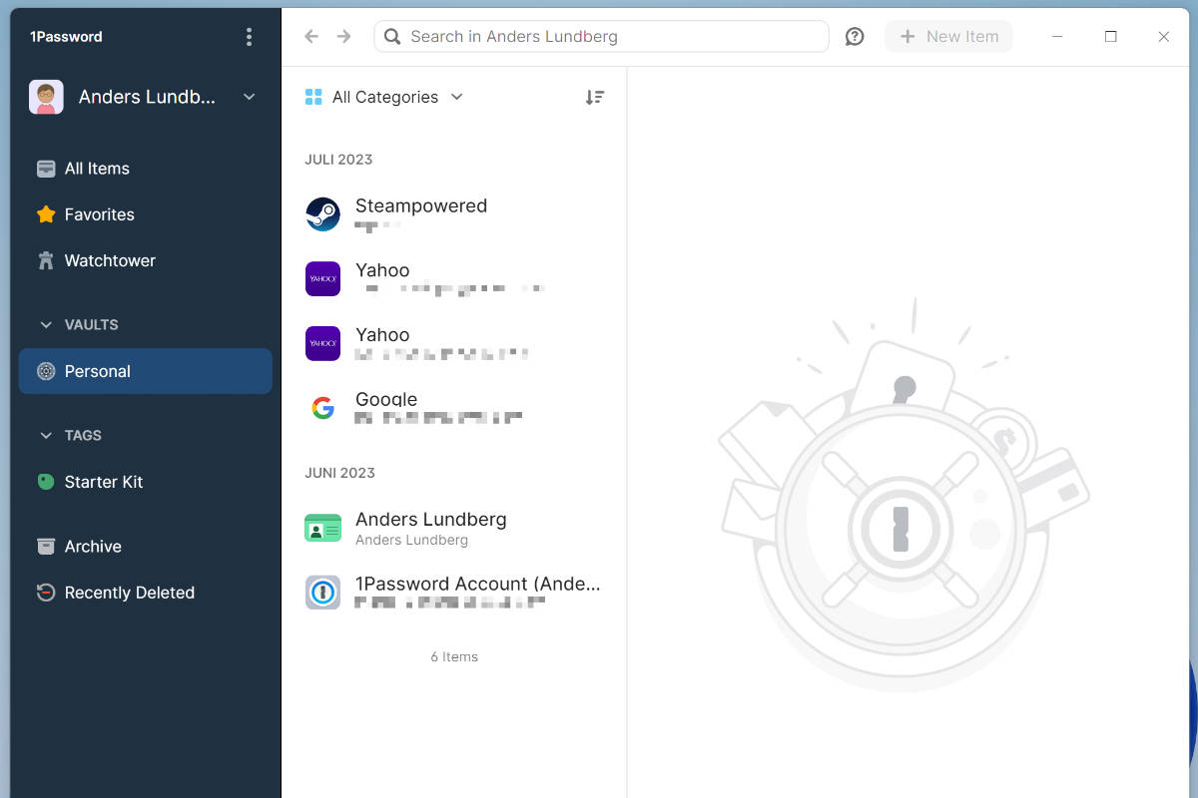Maximize the 1Password window

coord(1110,37)
